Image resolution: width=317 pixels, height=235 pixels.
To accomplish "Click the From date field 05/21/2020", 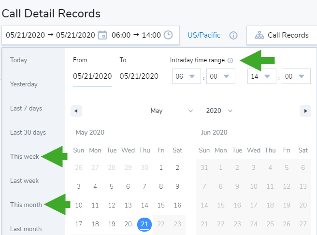I will 92,76.
